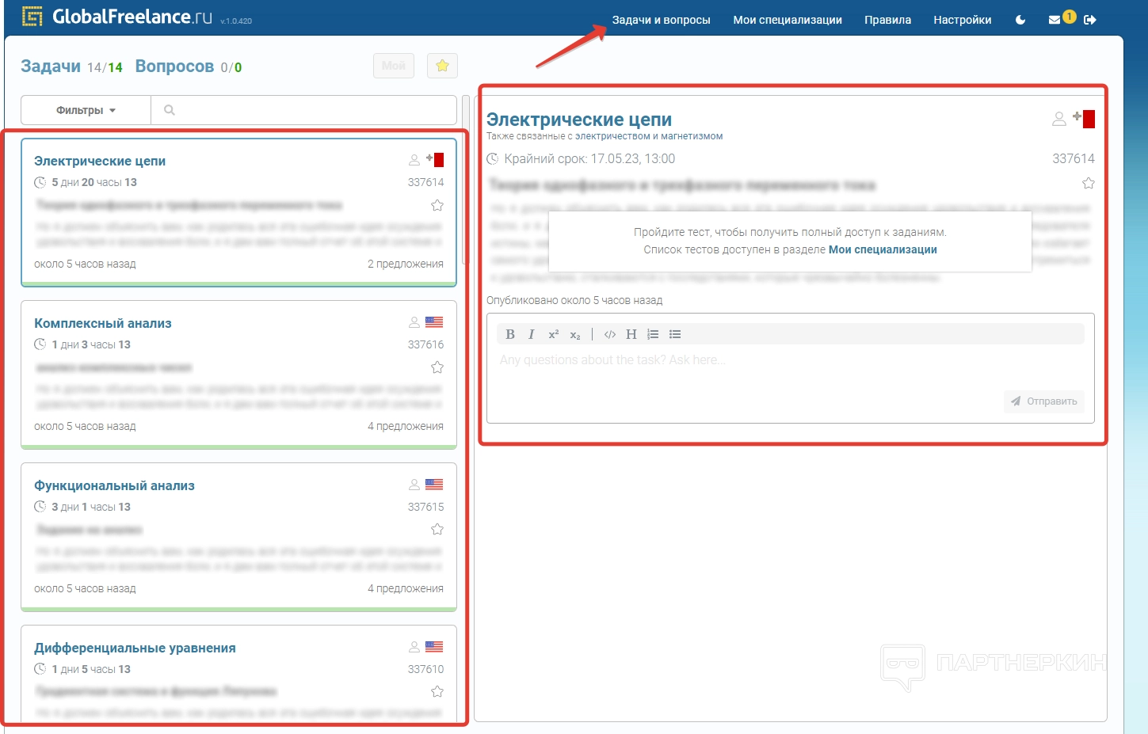This screenshot has height=734, width=1148.
Task: Click the clock icon beside "1 дни 5 часы 13"
Action: pyautogui.click(x=40, y=669)
